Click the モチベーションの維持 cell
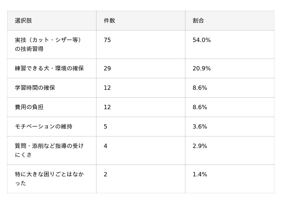This screenshot has height=204, width=288. tap(52, 127)
